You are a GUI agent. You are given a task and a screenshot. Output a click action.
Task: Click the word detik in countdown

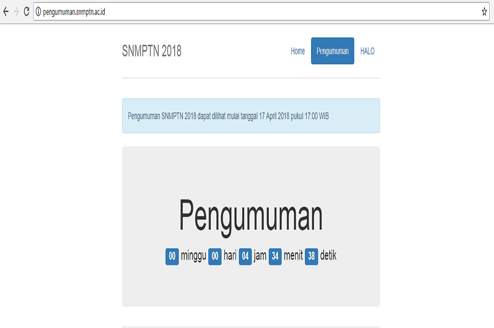(328, 255)
